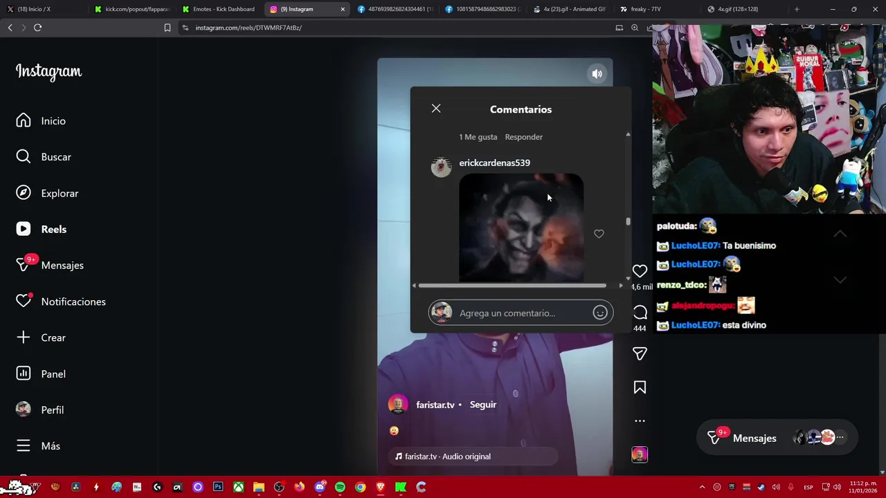Share the reel via send icon
The width and height of the screenshot is (886, 498).
pos(640,353)
